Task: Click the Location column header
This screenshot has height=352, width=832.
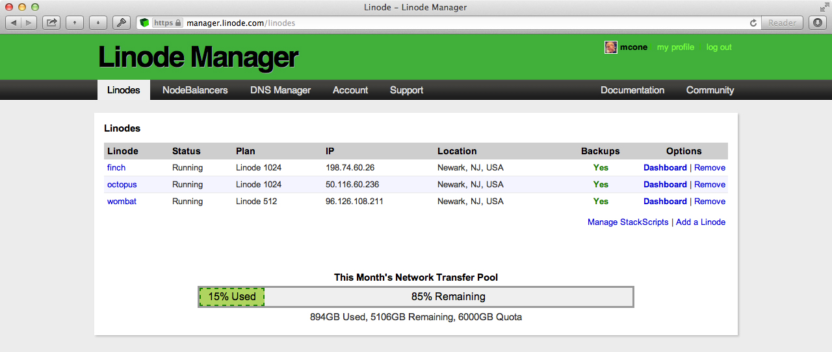Action: (457, 151)
